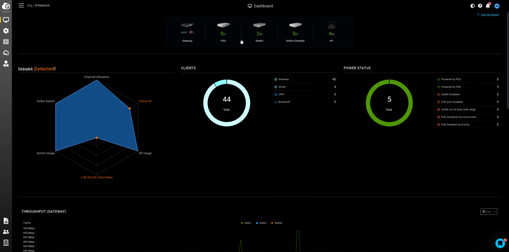Click the View Old Version link
Viewport: 509px width, 252px height.
click(x=489, y=15)
